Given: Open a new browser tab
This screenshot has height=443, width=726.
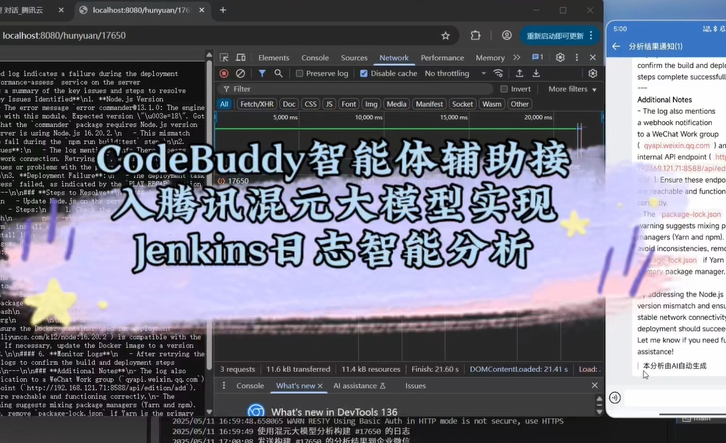Looking at the screenshot, I should (223, 10).
